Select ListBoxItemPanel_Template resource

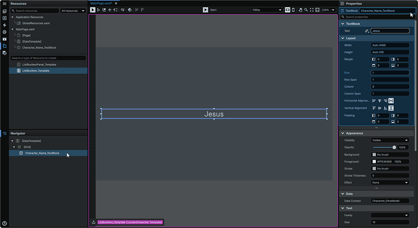[x=39, y=65]
